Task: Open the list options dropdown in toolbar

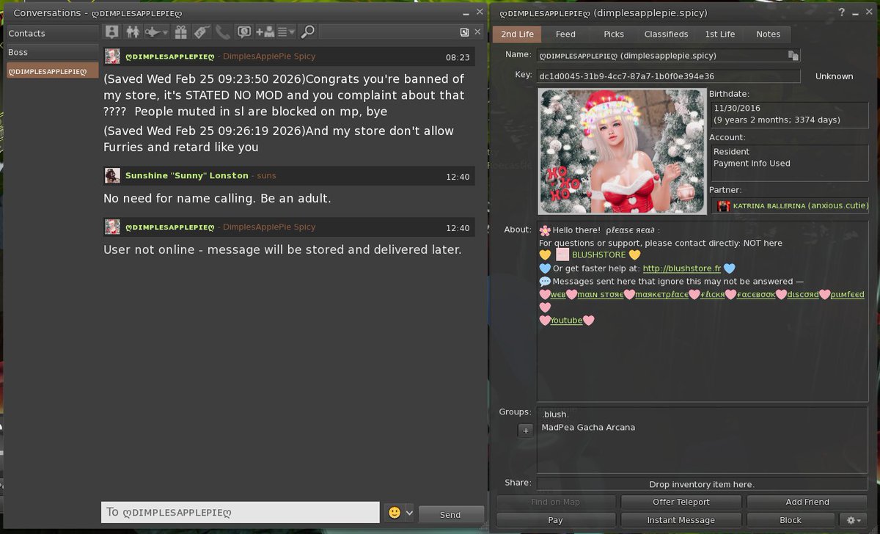Action: [286, 32]
